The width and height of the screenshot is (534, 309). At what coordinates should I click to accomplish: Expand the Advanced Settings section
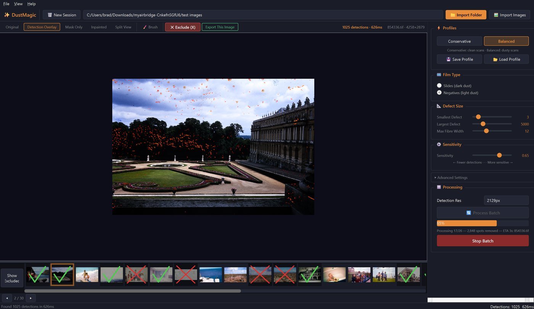tap(452, 178)
